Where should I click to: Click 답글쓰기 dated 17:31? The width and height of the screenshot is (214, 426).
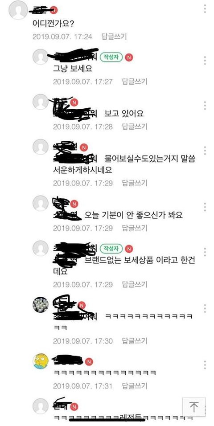point(135,385)
